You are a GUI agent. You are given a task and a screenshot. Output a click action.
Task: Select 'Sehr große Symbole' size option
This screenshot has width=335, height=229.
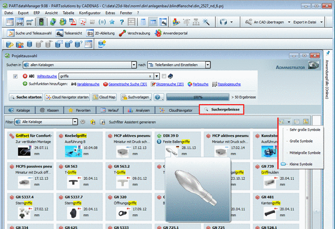[305, 130]
